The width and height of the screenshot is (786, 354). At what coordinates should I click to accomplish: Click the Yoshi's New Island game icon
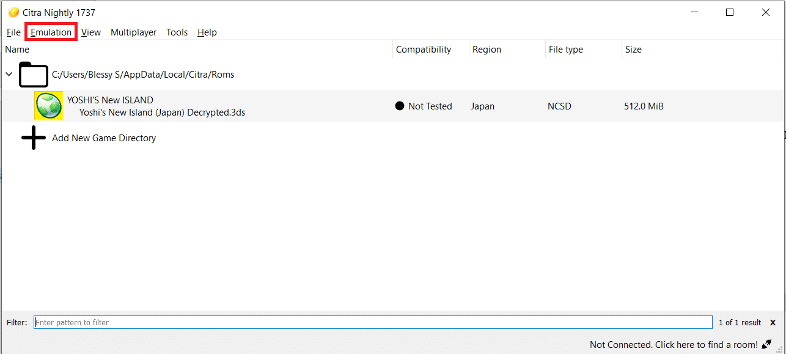pyautogui.click(x=48, y=106)
